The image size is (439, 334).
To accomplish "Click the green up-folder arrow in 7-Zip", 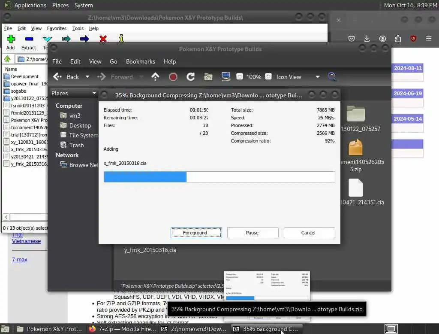I will click(7, 59).
